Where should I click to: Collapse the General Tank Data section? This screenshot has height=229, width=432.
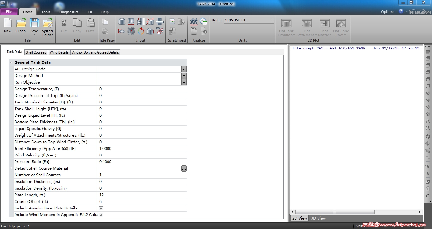click(x=11, y=62)
